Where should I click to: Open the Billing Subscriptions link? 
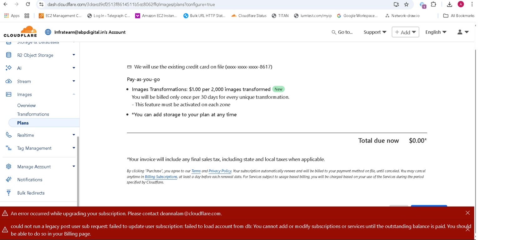161,177
